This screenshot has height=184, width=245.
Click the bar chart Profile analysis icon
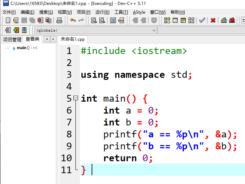(x=224, y=20)
